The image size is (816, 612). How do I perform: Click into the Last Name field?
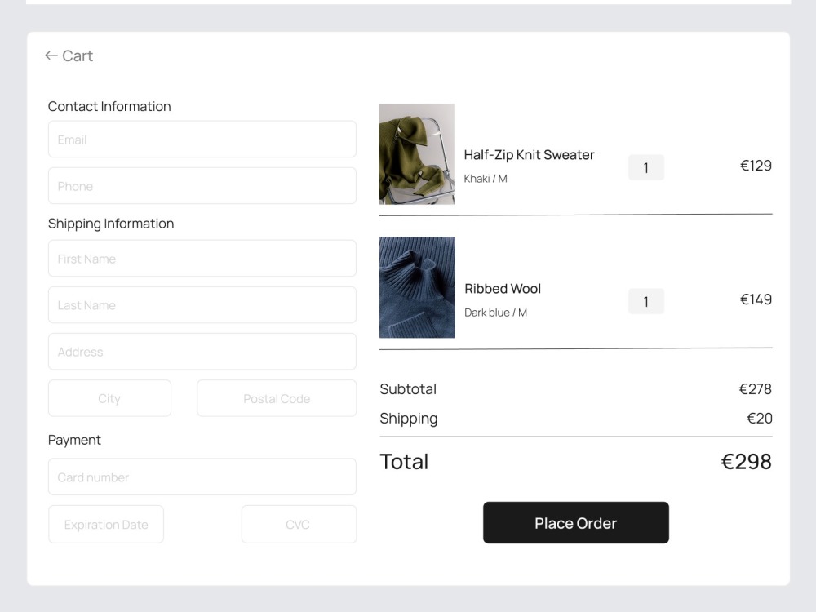pyautogui.click(x=202, y=305)
